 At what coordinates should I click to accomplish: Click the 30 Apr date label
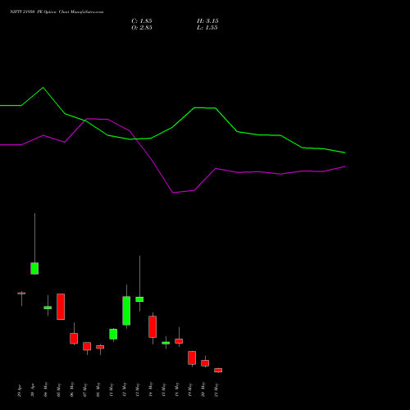tap(33, 391)
